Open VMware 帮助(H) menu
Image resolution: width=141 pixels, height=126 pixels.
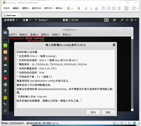coord(59,8)
